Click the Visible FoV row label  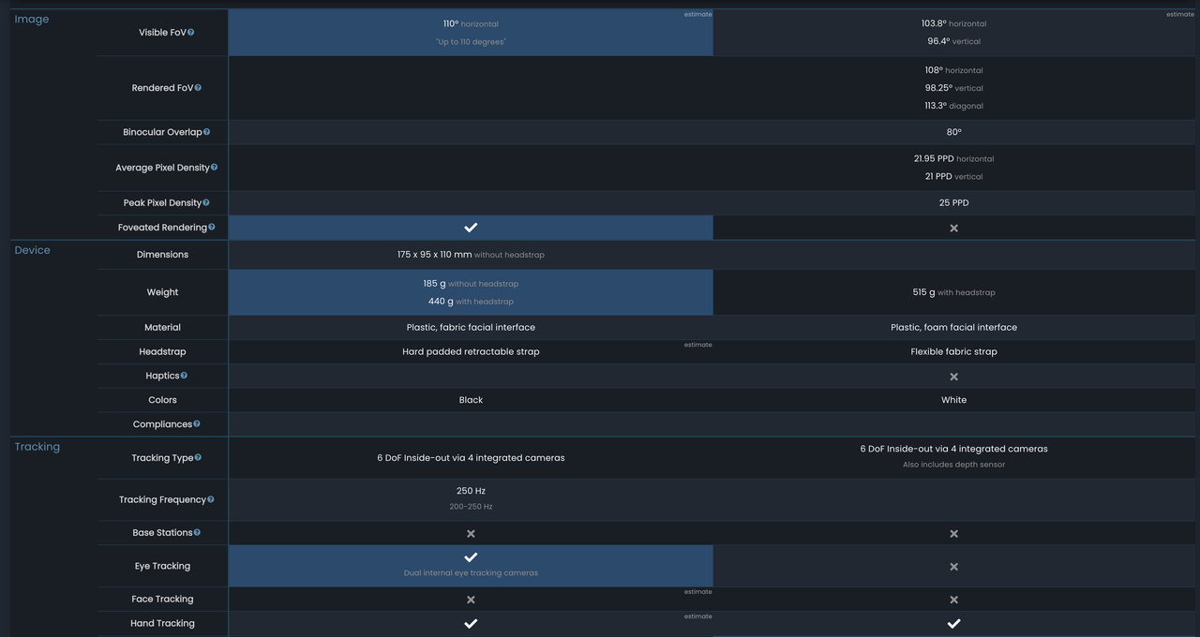click(x=162, y=32)
